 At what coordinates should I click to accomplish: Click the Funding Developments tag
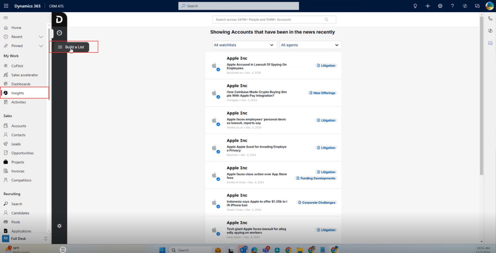(316, 178)
